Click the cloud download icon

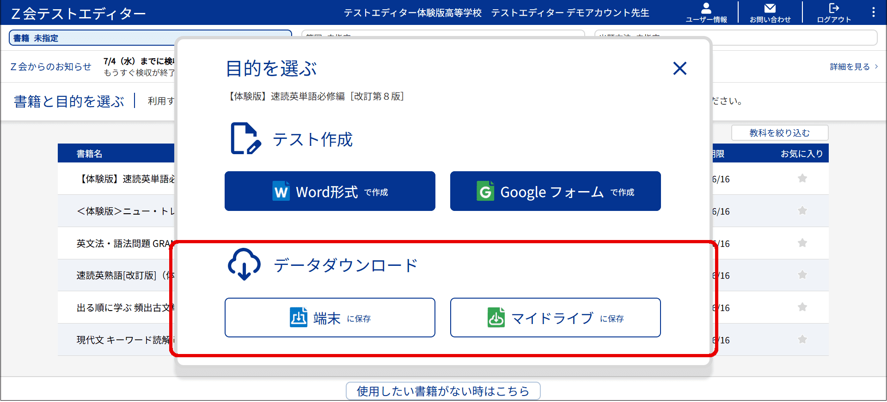click(x=244, y=264)
